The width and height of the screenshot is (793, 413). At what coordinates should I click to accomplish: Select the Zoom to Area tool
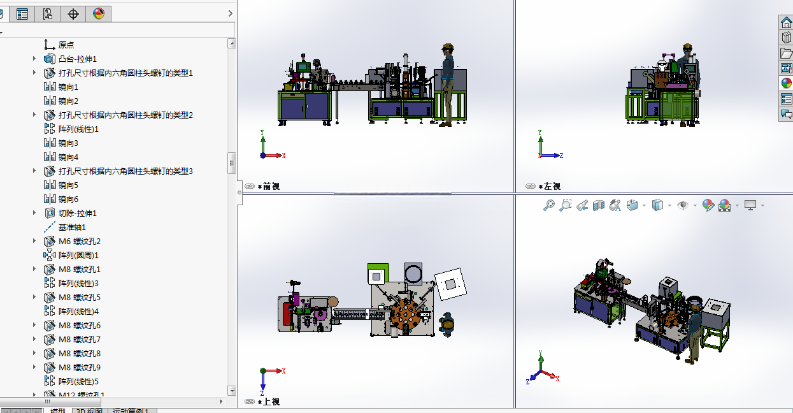point(565,205)
